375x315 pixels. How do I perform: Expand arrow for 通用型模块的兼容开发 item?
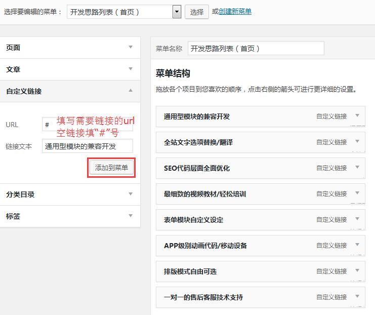click(x=357, y=116)
